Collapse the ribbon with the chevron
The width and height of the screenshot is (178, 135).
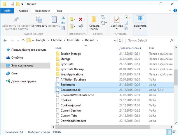click(x=170, y=11)
